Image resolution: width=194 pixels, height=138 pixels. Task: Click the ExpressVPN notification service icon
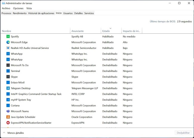point(8,123)
